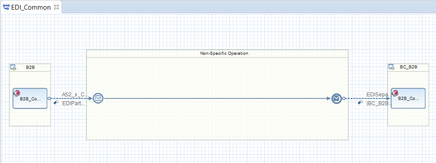
Task: Click the sender connection port circle on B2B component
Action: tap(49, 98)
